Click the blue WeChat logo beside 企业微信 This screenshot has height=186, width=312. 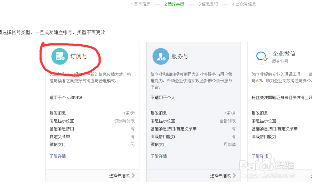click(x=261, y=56)
